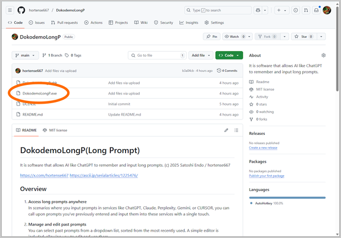Open the MIT license link in About
The width and height of the screenshot is (341, 238).
coord(261,90)
